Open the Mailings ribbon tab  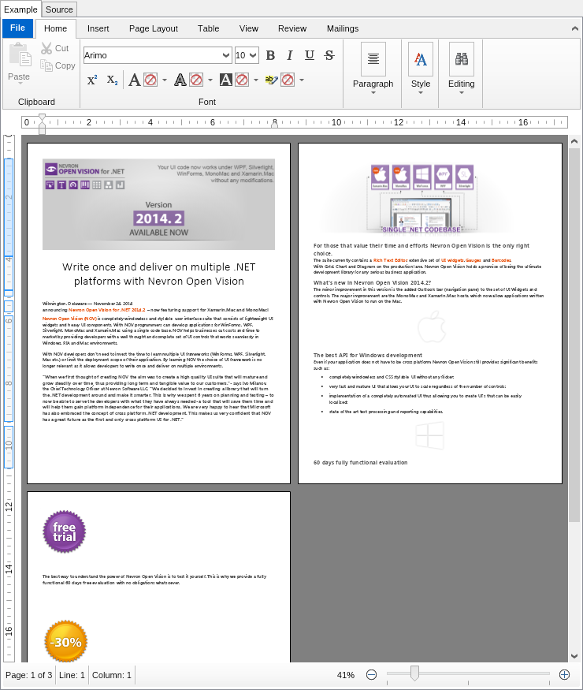click(x=343, y=28)
